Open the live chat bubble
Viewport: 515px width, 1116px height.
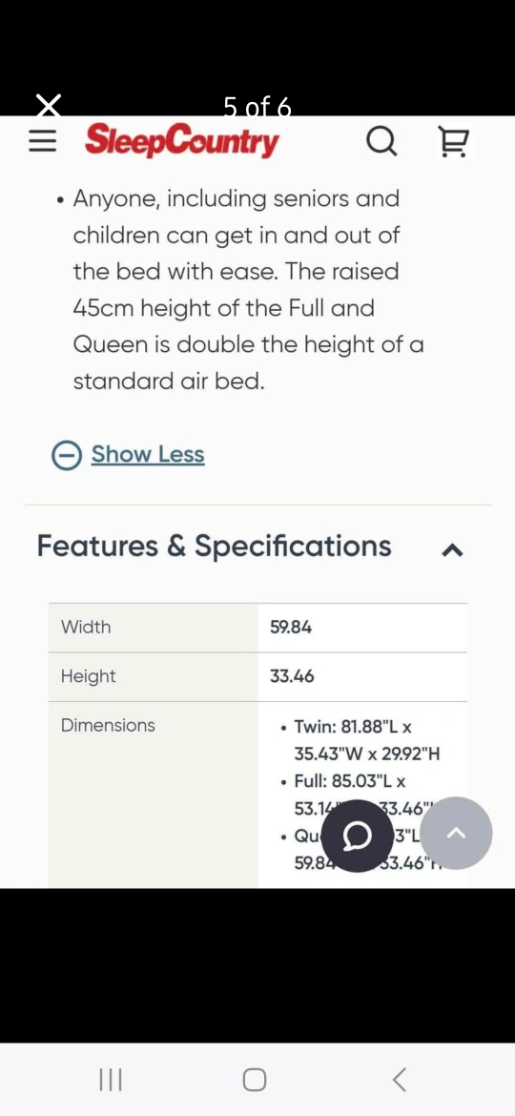click(x=357, y=836)
